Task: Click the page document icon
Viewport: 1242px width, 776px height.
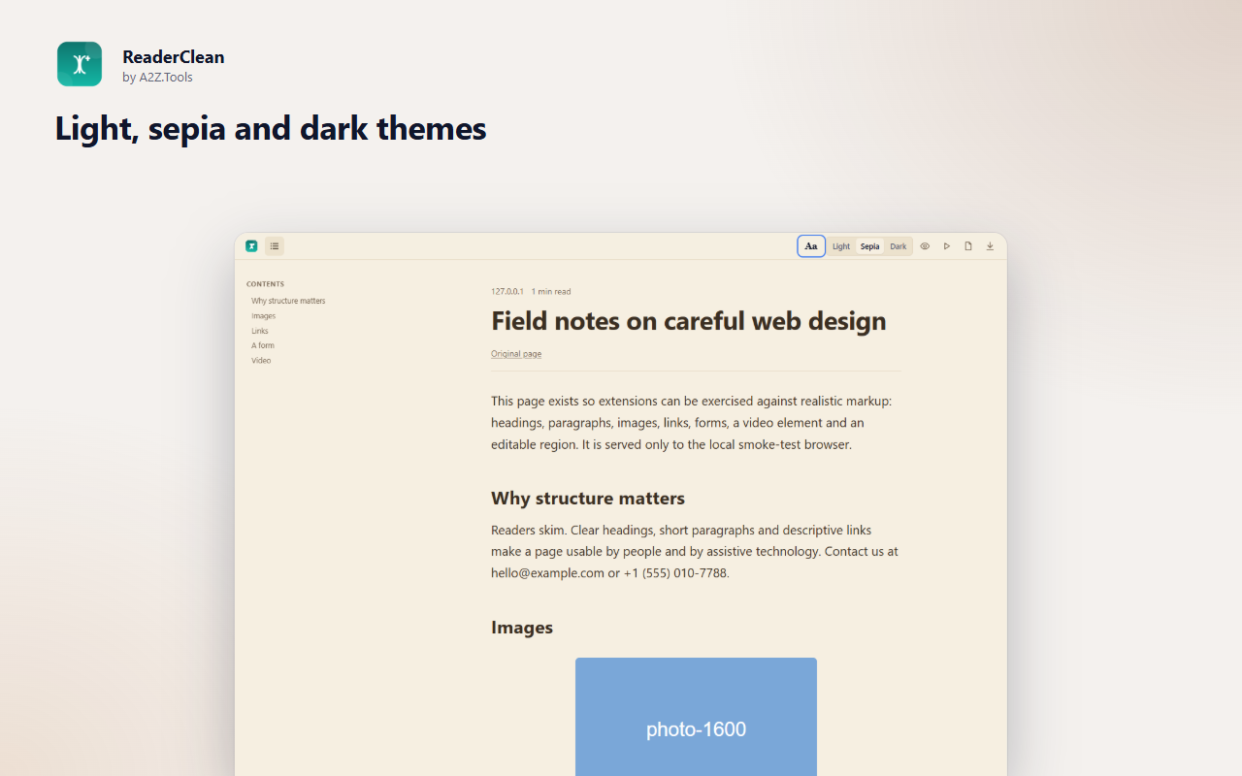Action: click(968, 246)
